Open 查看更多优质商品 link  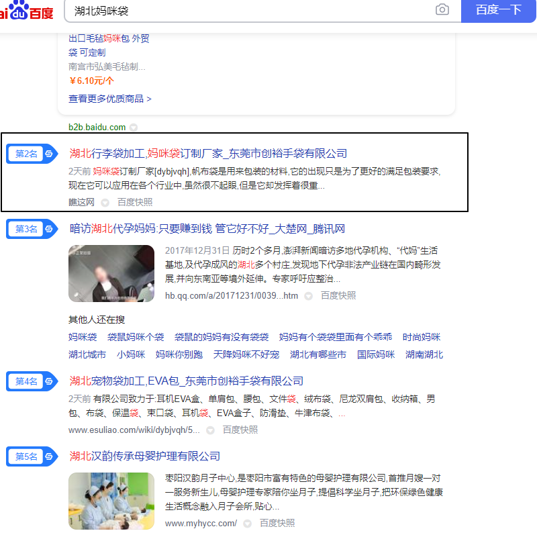coord(109,99)
